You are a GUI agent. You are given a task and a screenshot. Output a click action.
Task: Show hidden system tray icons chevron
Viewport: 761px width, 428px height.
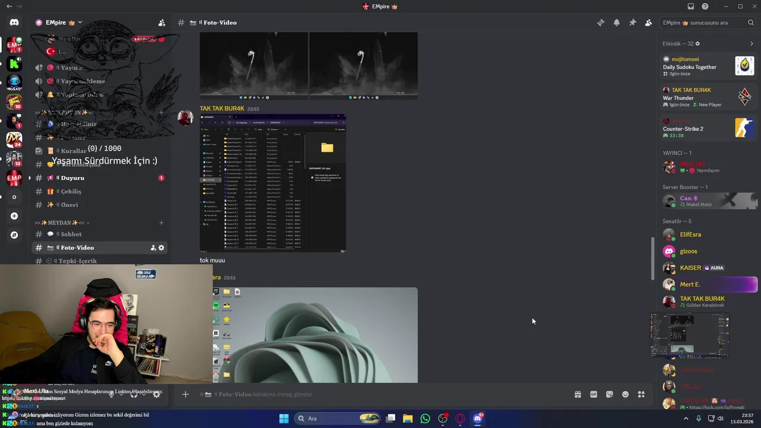[x=686, y=418]
